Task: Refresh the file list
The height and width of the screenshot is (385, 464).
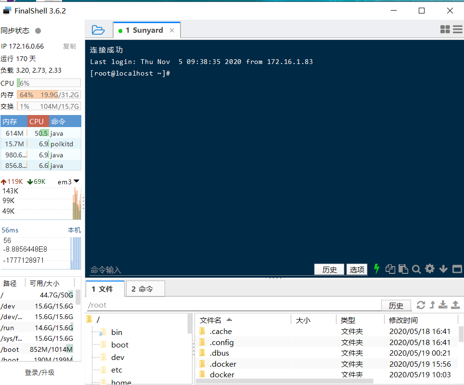Action: [421, 305]
